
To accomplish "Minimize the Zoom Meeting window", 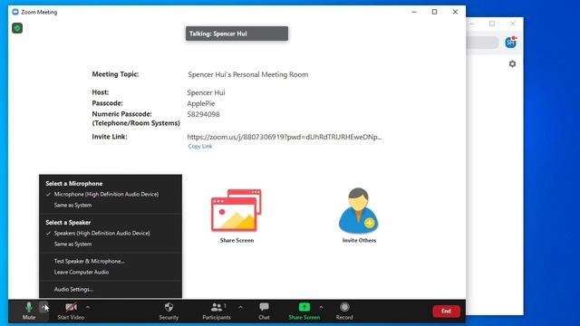I will [414, 12].
